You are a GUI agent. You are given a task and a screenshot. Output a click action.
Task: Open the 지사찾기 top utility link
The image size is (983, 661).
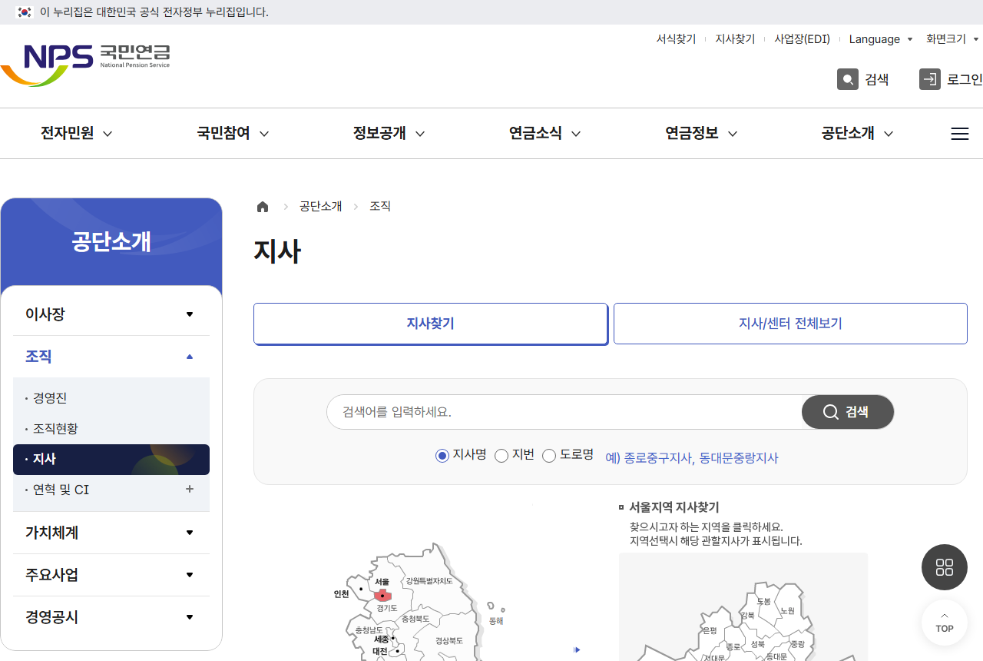(x=735, y=39)
